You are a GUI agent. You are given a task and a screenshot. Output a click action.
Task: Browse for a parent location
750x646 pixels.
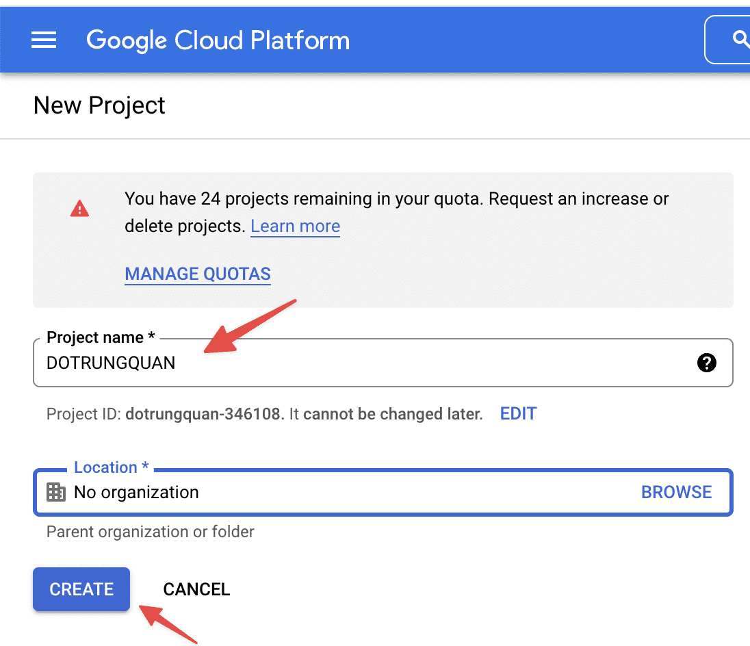pyautogui.click(x=676, y=492)
